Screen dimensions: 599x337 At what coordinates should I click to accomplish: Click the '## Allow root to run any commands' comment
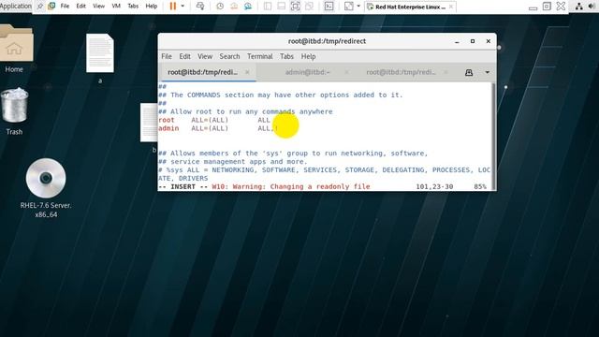click(245, 111)
